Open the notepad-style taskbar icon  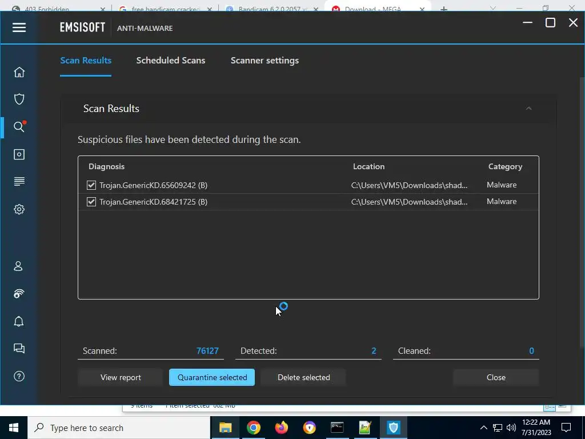(x=365, y=428)
